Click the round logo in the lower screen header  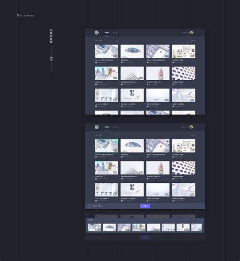97,127
